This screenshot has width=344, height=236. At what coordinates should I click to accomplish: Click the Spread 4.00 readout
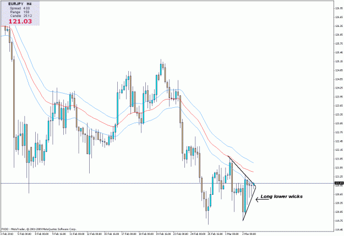tap(20, 8)
